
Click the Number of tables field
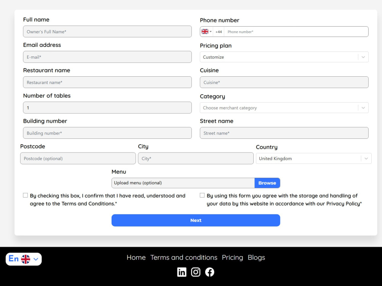107,108
